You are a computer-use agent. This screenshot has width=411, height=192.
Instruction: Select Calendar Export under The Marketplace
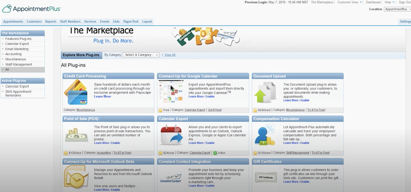click(x=17, y=44)
